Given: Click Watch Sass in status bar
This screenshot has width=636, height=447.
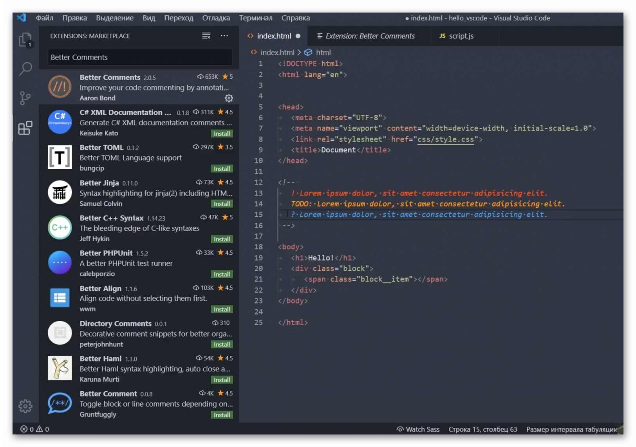Looking at the screenshot, I should pos(418,429).
